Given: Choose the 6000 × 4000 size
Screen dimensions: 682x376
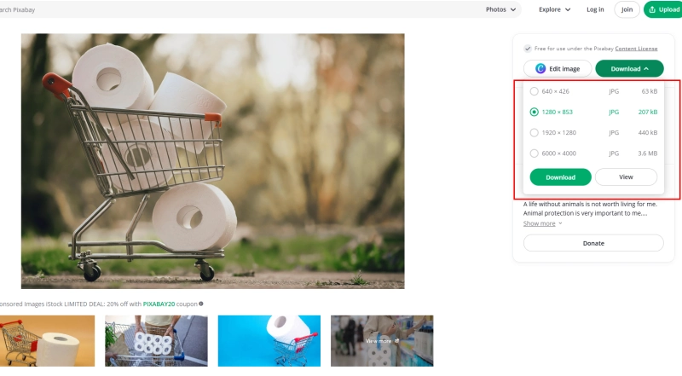Looking at the screenshot, I should 535,153.
